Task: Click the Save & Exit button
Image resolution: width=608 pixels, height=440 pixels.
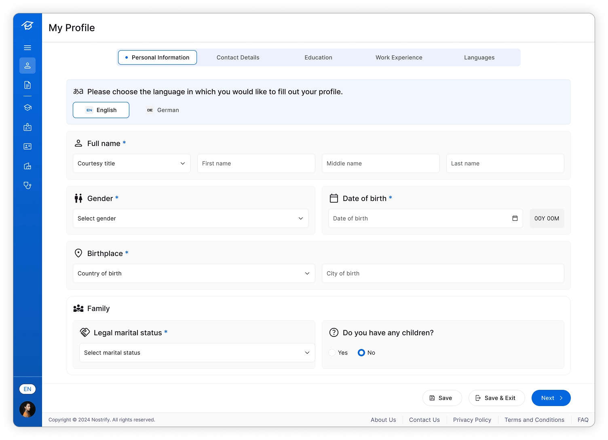Action: point(497,398)
